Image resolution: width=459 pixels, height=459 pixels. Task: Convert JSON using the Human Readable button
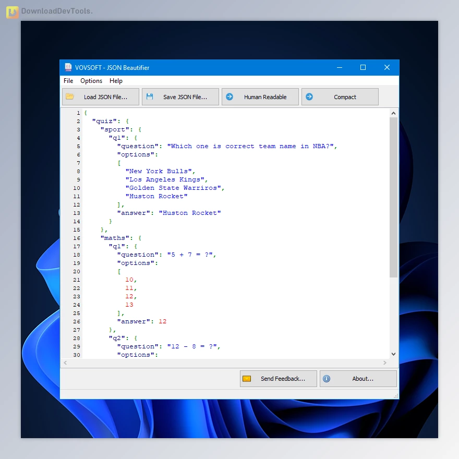click(x=260, y=96)
